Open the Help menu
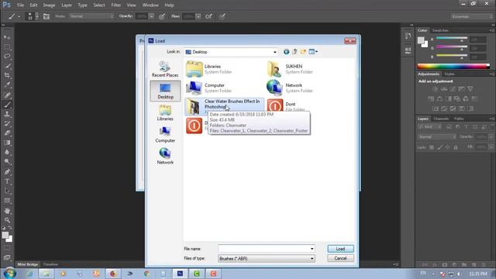 (169, 5)
